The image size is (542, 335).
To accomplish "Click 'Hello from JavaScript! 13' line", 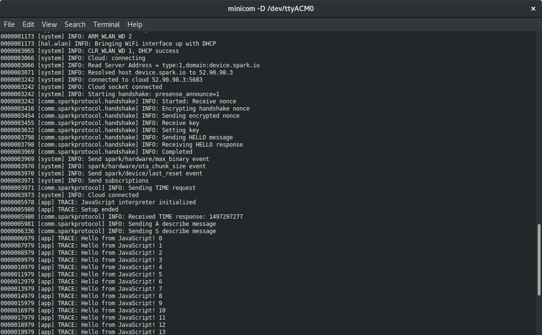I will coord(83,332).
